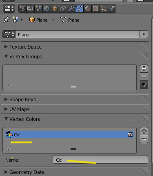
Task: Open the mesh data browse dropdown
Action: [9, 34]
